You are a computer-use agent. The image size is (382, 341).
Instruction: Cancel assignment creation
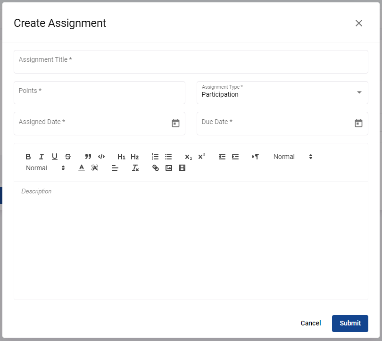311,323
